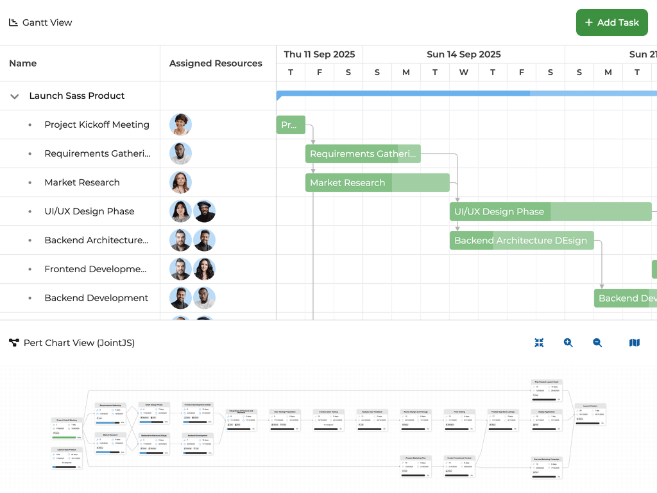
Task: Select the Market Research bar in the Gantt
Action: coord(377,182)
